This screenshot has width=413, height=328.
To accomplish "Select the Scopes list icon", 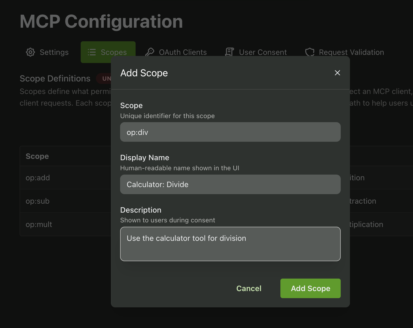I will [x=91, y=52].
